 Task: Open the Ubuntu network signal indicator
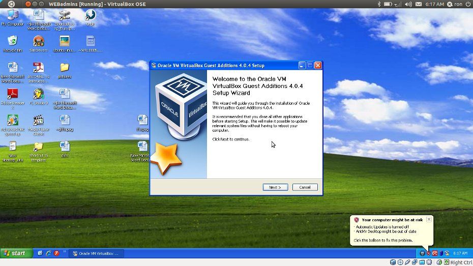[398, 4]
